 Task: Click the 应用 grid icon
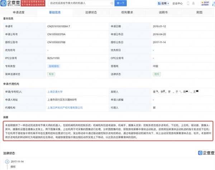coord(159,4)
